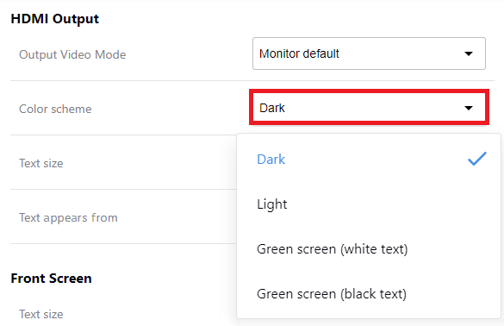504x326 pixels.
Task: Pick Green screen (black text) option
Action: point(369,294)
